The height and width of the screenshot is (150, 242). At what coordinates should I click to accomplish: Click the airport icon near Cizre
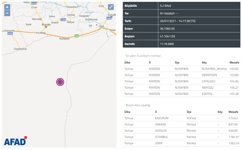(x=96, y=24)
